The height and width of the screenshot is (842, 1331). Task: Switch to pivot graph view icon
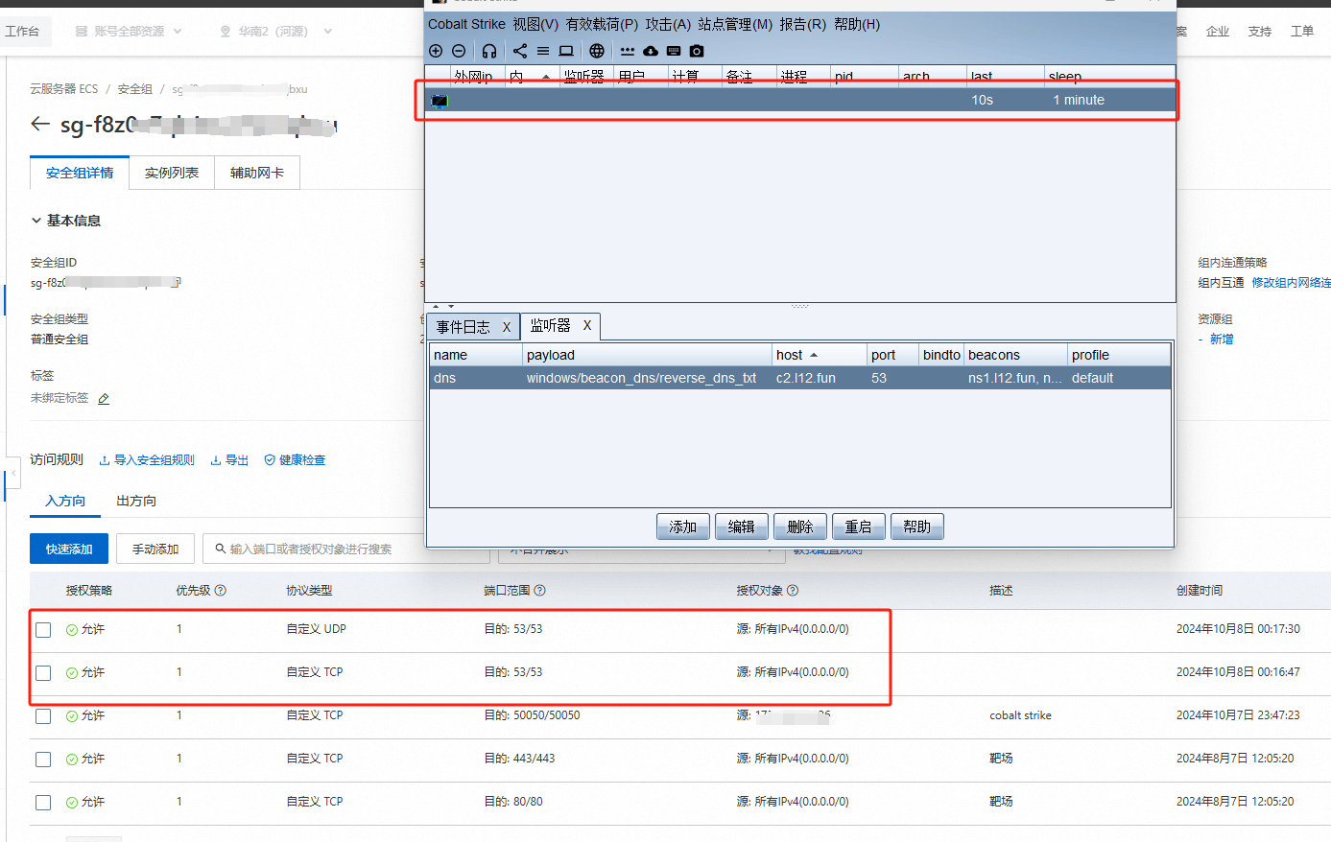point(520,51)
